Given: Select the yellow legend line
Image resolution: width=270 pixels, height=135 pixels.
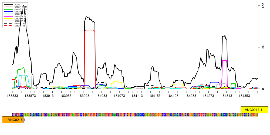Looking at the screenshot, I should [x=8, y=19].
